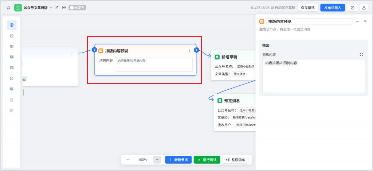Click the green 公众号文章排版 book logo
Image resolution: width=373 pixels, height=171 pixels.
coord(18,8)
